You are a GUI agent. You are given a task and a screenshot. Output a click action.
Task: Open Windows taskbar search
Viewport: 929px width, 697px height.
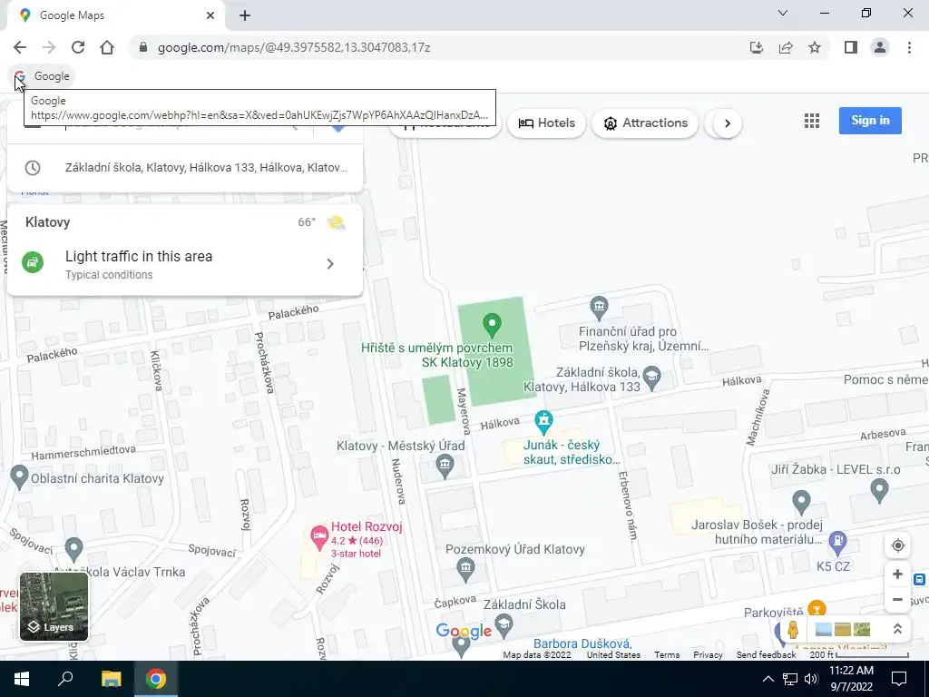pos(65,679)
